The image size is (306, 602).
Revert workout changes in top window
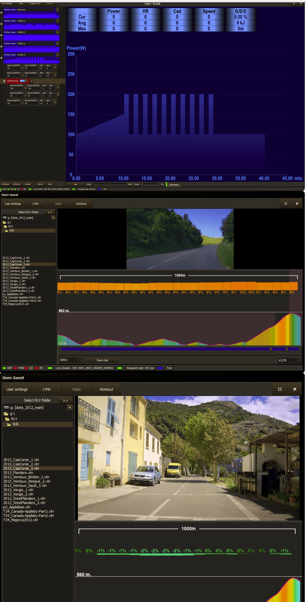coord(40,184)
